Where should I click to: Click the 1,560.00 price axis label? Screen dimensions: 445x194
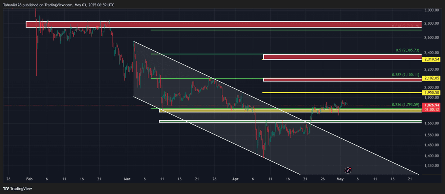pos(431,135)
